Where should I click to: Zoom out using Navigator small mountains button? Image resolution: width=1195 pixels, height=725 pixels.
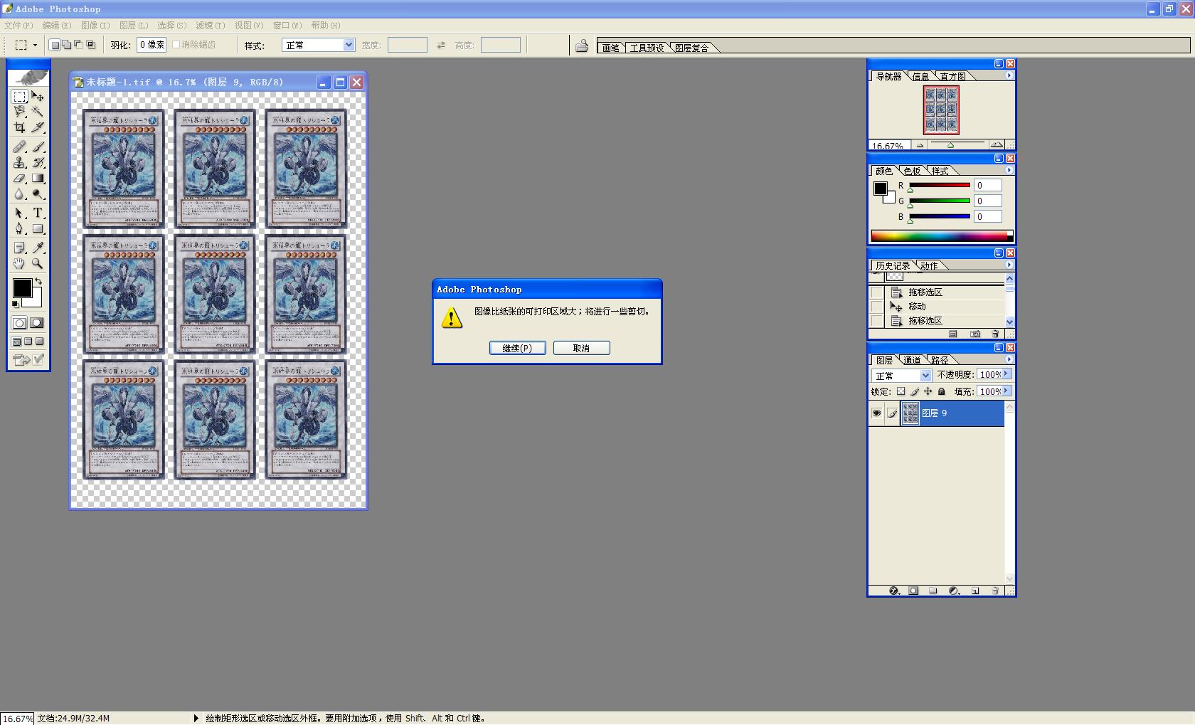(920, 145)
